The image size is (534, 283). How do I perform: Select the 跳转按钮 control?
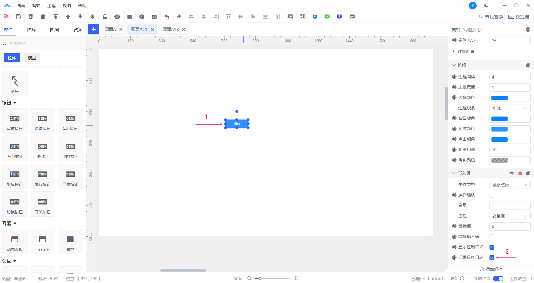click(43, 176)
